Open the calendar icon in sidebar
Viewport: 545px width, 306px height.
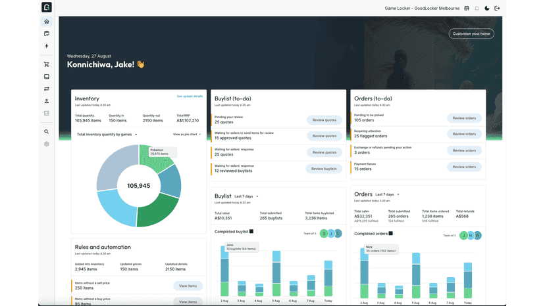[x=47, y=33]
